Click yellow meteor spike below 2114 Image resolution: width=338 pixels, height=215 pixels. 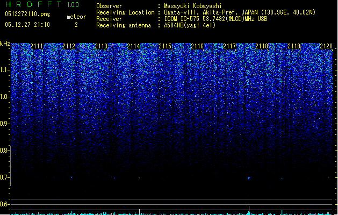tap(140, 212)
